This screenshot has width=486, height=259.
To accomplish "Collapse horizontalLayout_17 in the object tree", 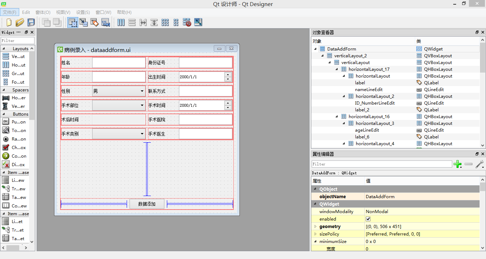I will 337,69.
